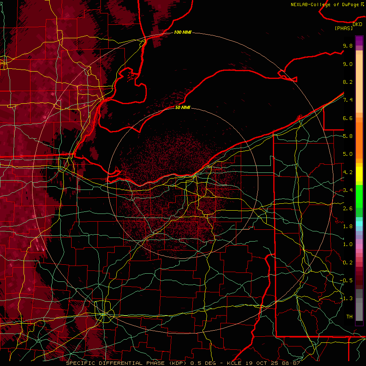366x366 pixels.
Task: Pick the pale peach color bar segment
Action: (x=359, y=84)
